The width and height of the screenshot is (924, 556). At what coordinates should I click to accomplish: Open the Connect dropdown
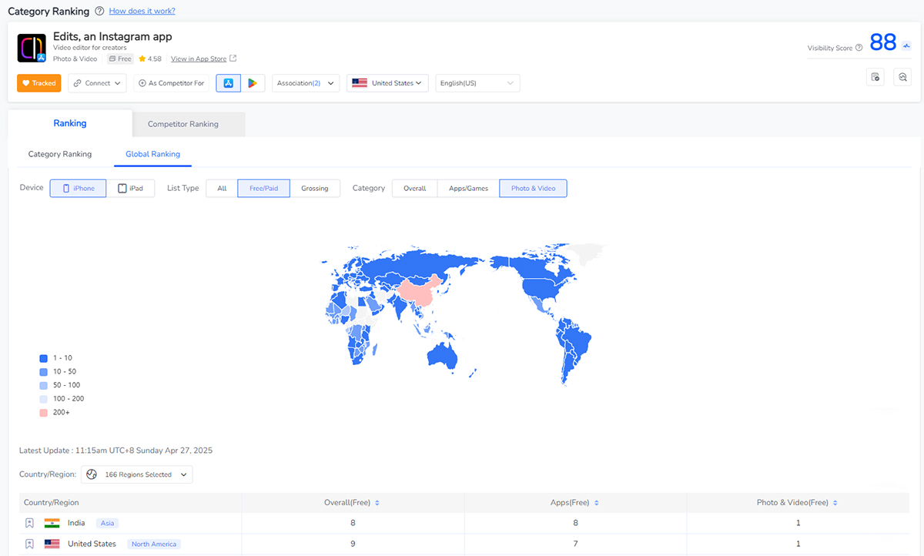[x=97, y=83]
